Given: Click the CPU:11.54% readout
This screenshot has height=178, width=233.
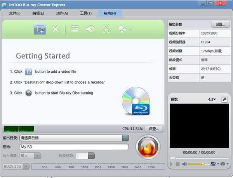Looking at the screenshot, I should 132,129.
